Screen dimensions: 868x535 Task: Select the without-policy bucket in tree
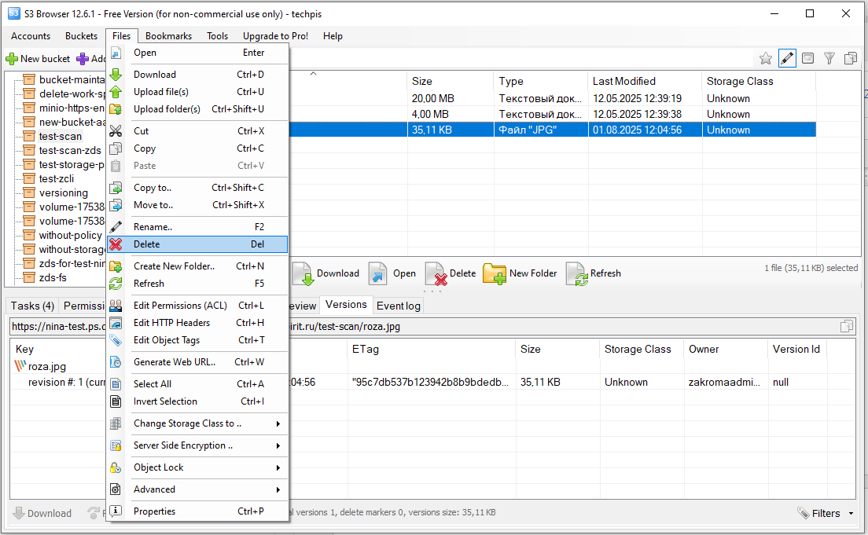point(70,235)
